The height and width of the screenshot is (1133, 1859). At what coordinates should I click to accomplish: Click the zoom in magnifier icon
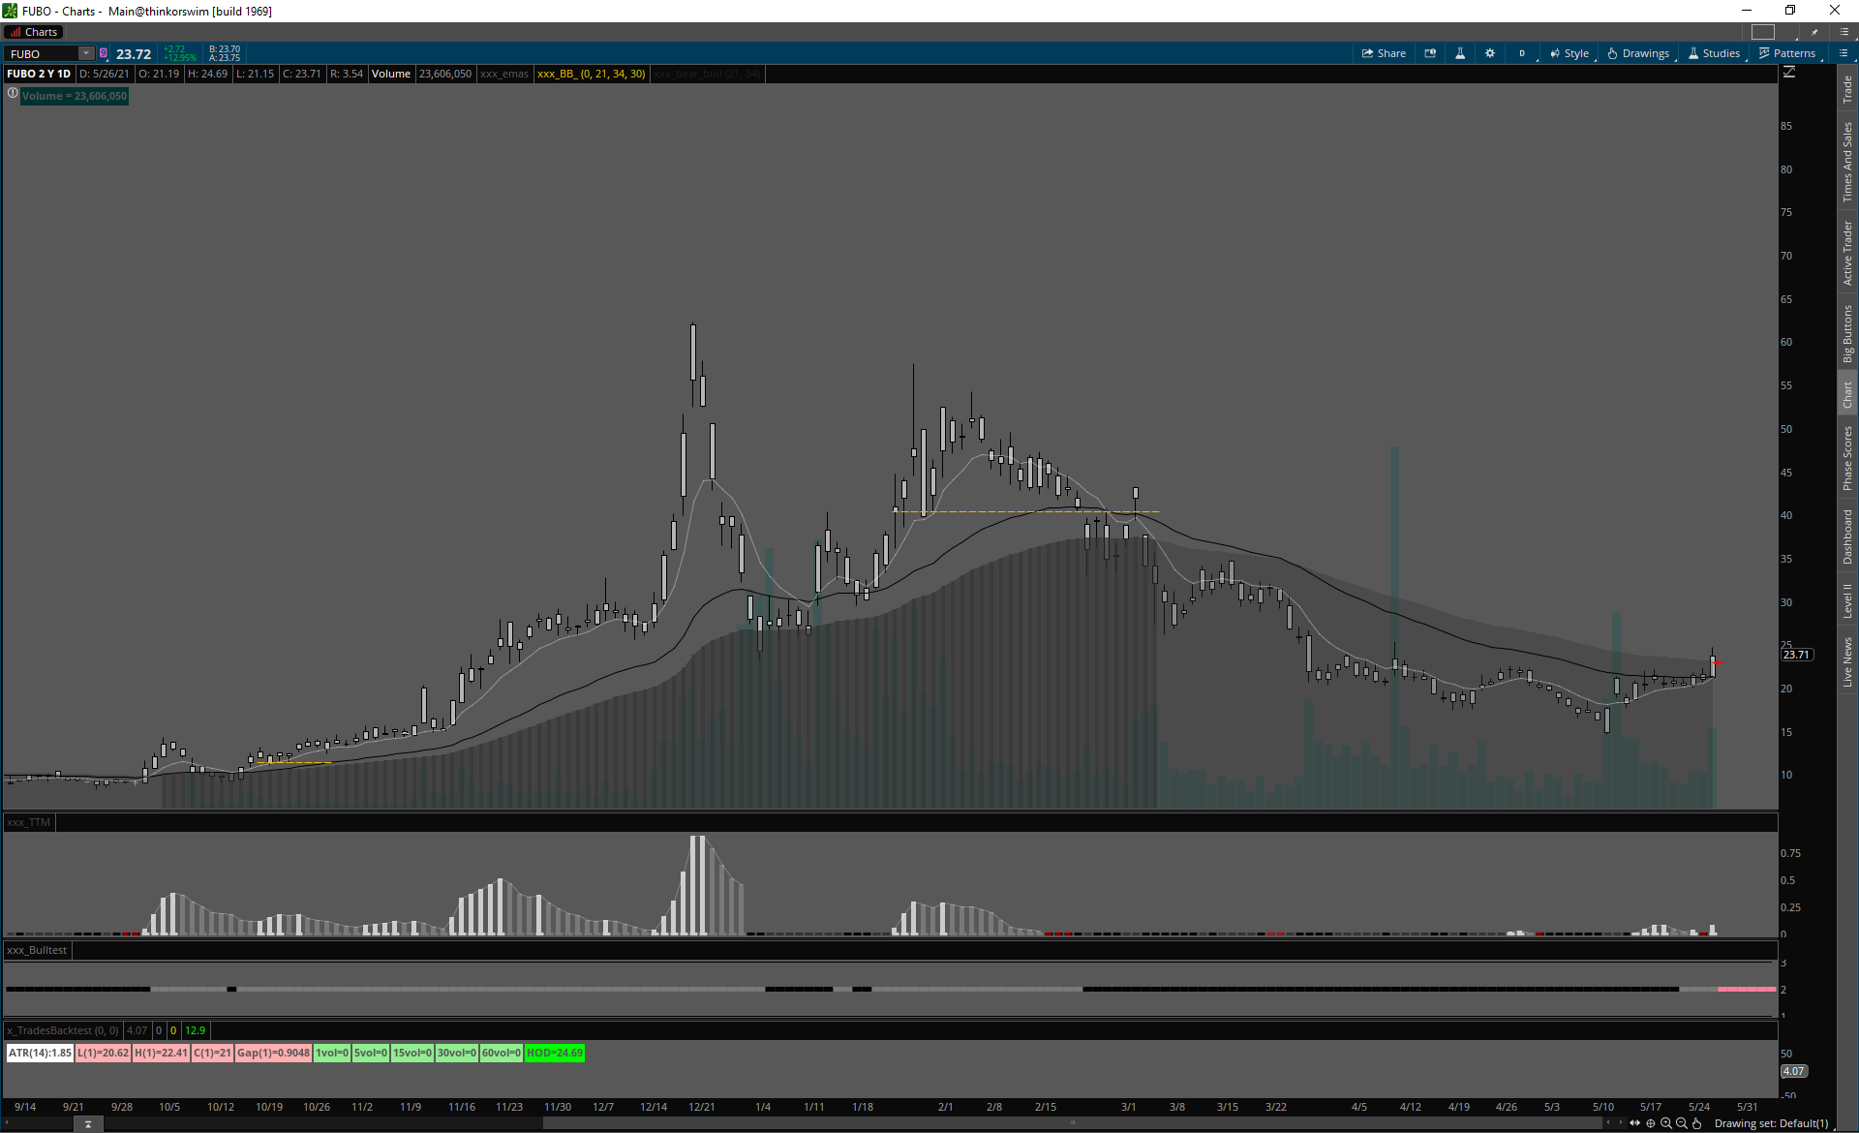(1666, 1123)
